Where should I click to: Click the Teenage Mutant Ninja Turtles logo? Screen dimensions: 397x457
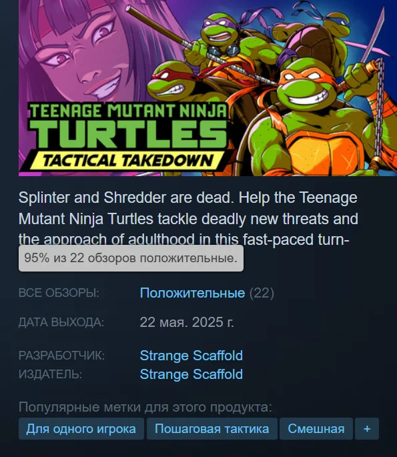(128, 126)
